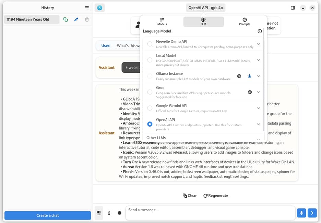Click the Send a message input field

pyautogui.click(x=211, y=213)
